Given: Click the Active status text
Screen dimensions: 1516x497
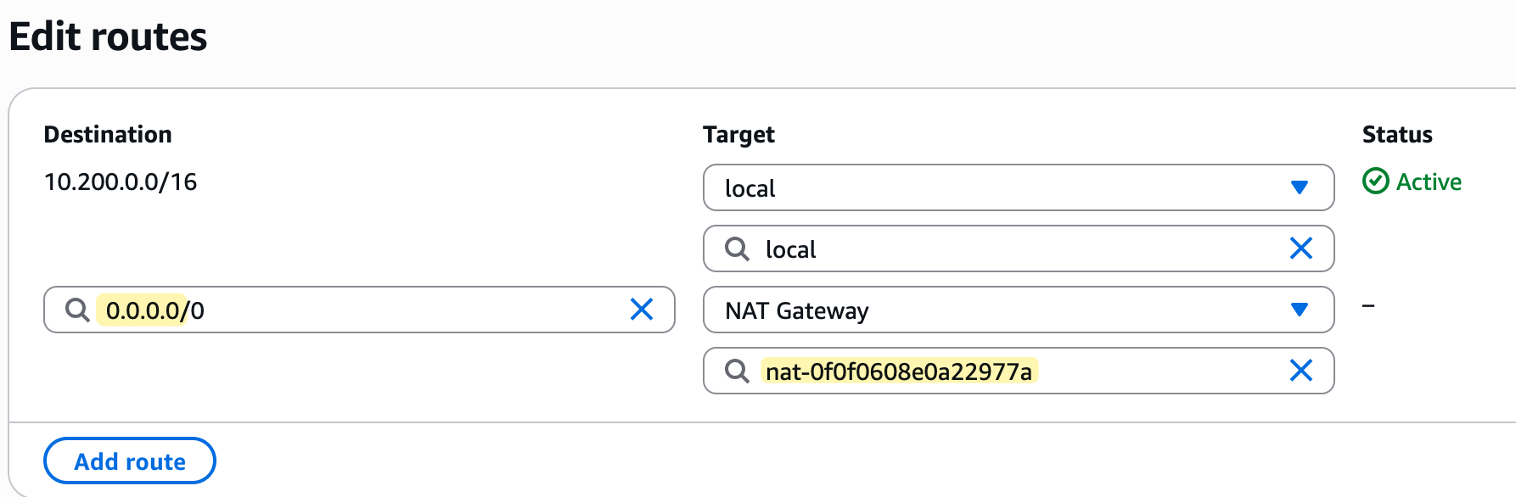Looking at the screenshot, I should 1429,181.
